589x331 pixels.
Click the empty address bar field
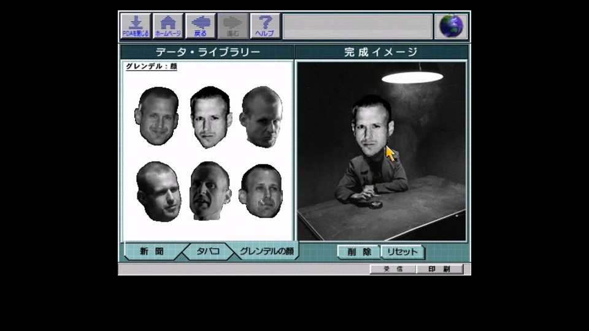(357, 26)
